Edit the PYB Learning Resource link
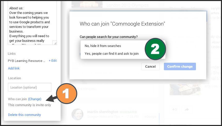This screenshot has width=222, height=126. click(x=53, y=61)
